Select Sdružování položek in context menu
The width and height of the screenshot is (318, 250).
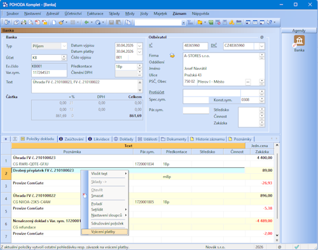[x=105, y=223]
